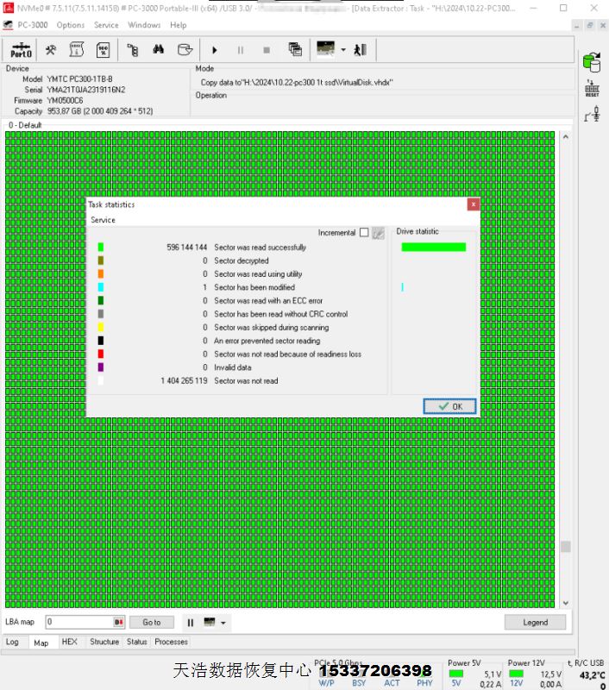
Task: Click the red 'Sector was not read because of readiness loss' swatch
Action: 101,354
